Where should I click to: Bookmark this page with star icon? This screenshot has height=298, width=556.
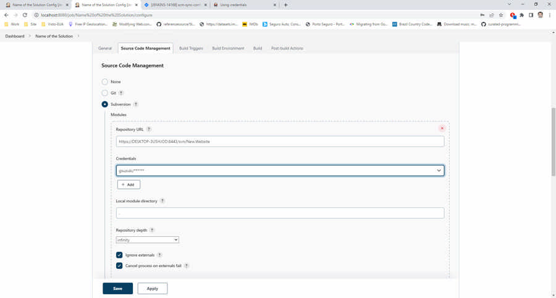(501, 15)
